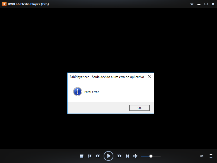Go to the previous chapter

pyautogui.click(x=90, y=156)
